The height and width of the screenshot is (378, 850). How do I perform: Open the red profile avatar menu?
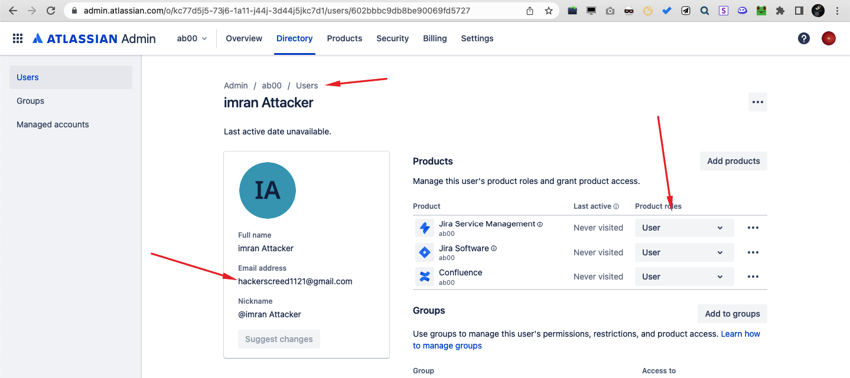click(829, 38)
